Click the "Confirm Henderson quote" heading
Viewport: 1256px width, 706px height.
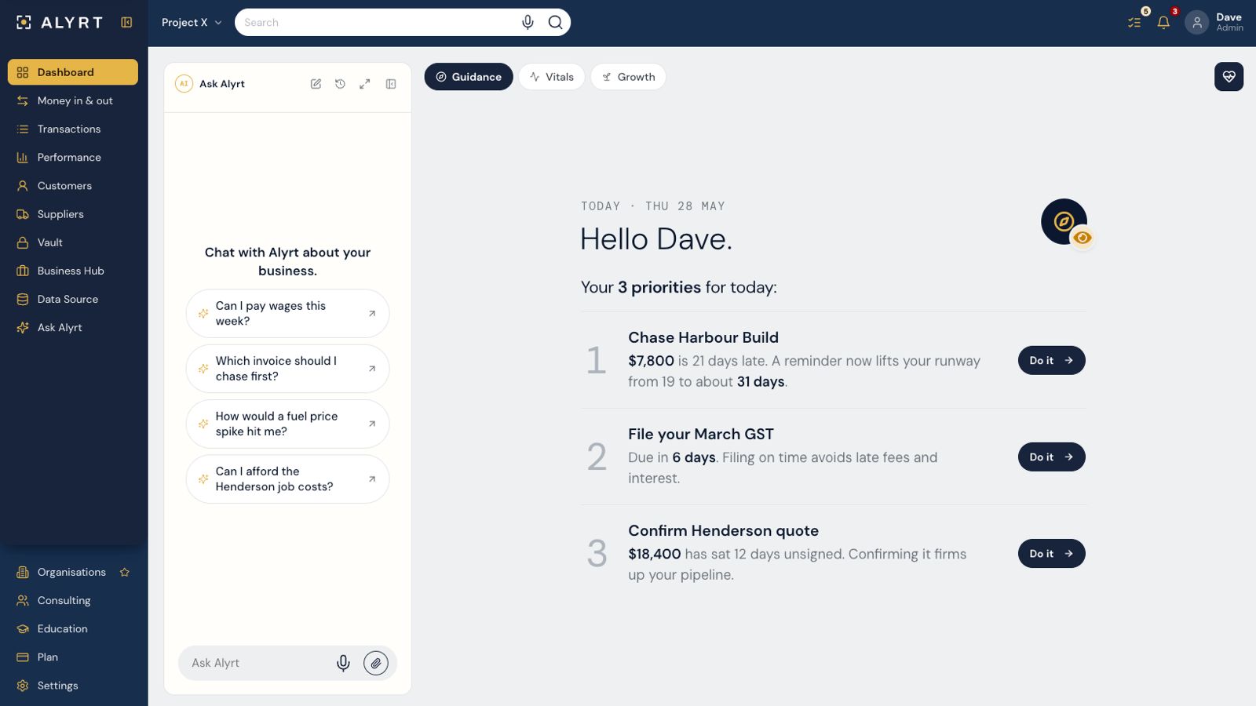(x=724, y=531)
